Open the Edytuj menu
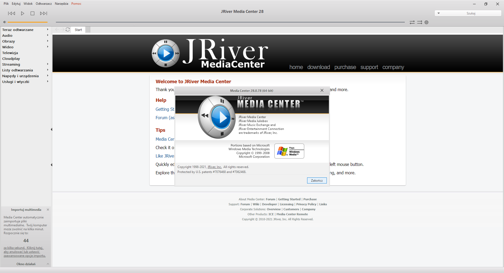The image size is (504, 273). [x=16, y=4]
